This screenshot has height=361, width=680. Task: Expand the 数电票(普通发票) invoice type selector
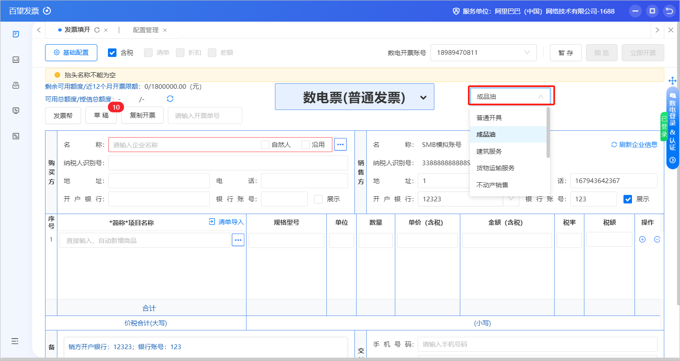click(354, 97)
